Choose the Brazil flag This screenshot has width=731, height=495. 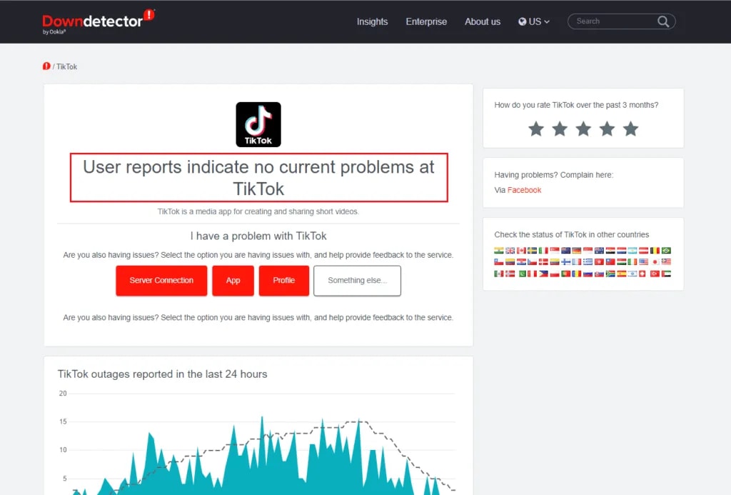(x=666, y=251)
